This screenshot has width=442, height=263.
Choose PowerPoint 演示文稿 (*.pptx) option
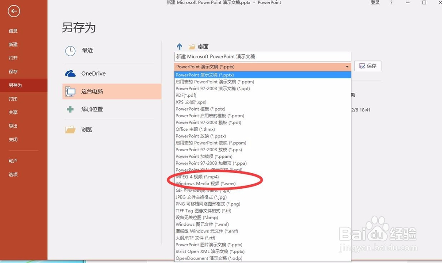tap(263, 75)
